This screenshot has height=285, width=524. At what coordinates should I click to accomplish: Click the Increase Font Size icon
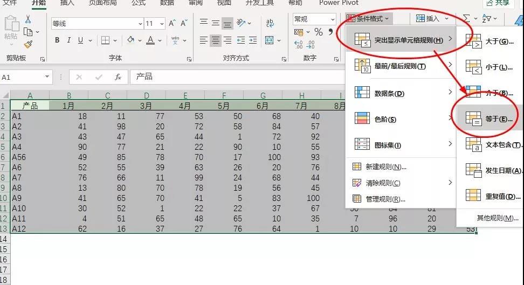[x=172, y=23]
